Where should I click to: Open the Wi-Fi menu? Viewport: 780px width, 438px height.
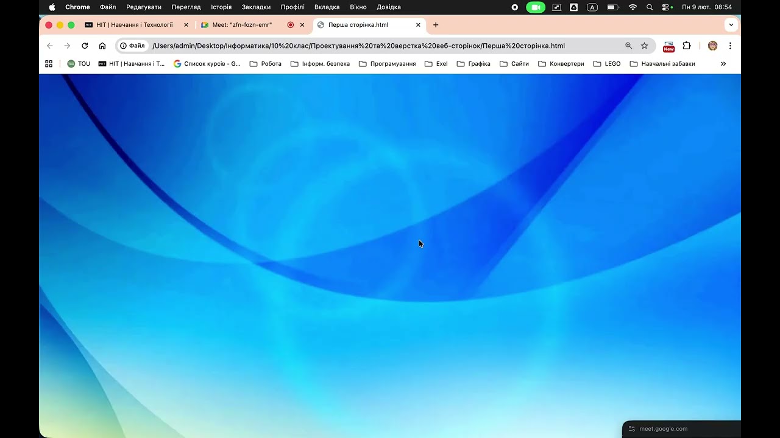[x=633, y=7]
